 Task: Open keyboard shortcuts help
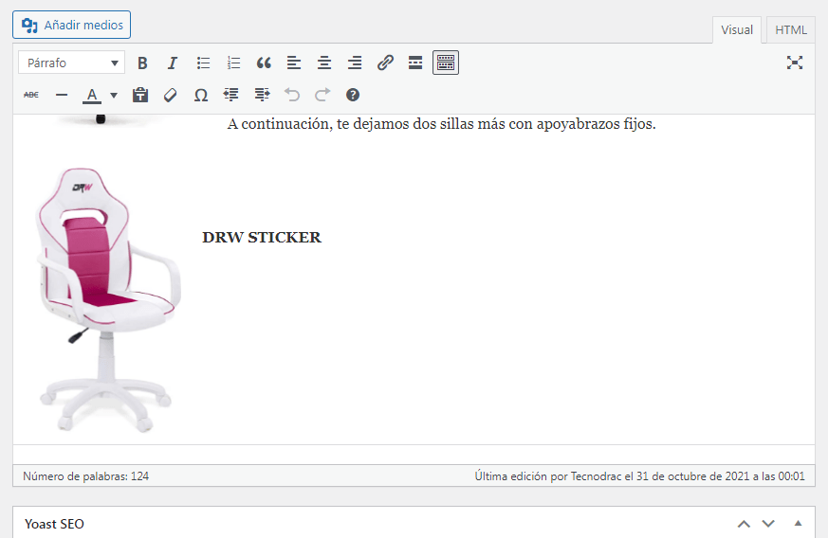(353, 95)
